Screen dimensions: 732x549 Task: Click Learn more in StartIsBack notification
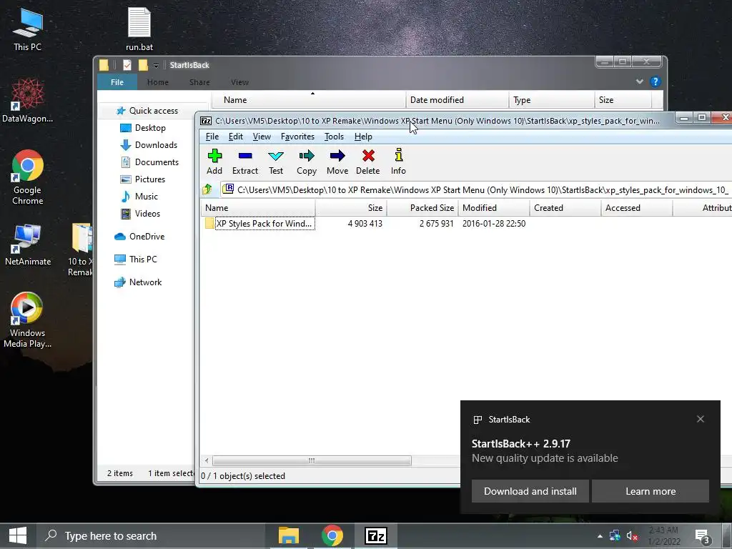[651, 491]
